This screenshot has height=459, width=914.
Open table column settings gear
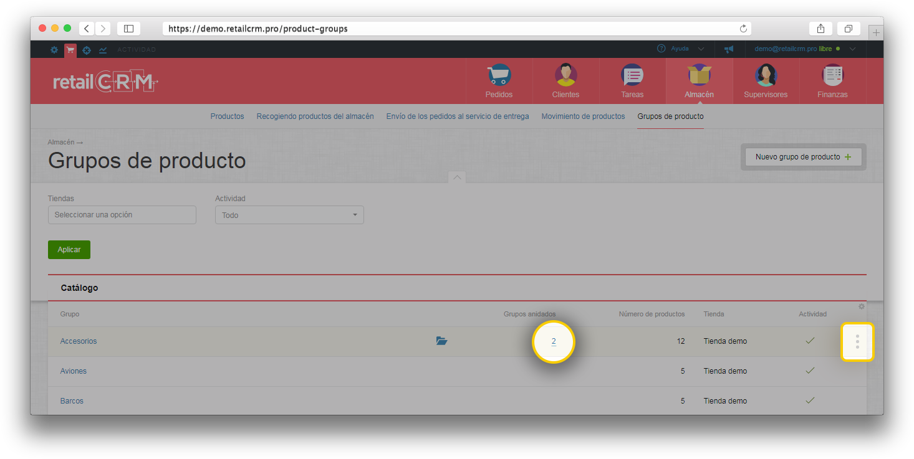pyautogui.click(x=862, y=306)
